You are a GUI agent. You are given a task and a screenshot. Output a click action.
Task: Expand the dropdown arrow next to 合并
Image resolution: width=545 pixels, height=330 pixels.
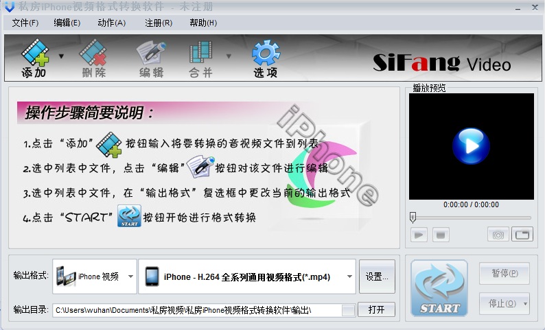click(229, 56)
